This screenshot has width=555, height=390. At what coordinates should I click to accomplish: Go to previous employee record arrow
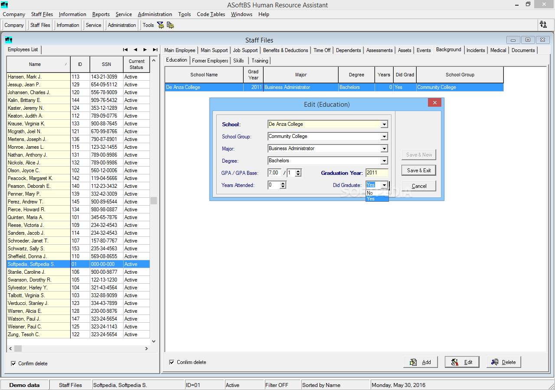pyautogui.click(x=135, y=50)
